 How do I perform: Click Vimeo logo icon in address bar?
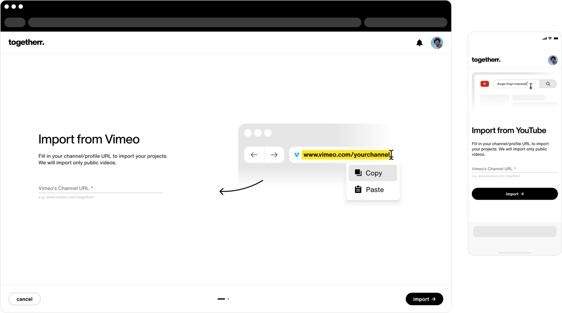point(296,155)
